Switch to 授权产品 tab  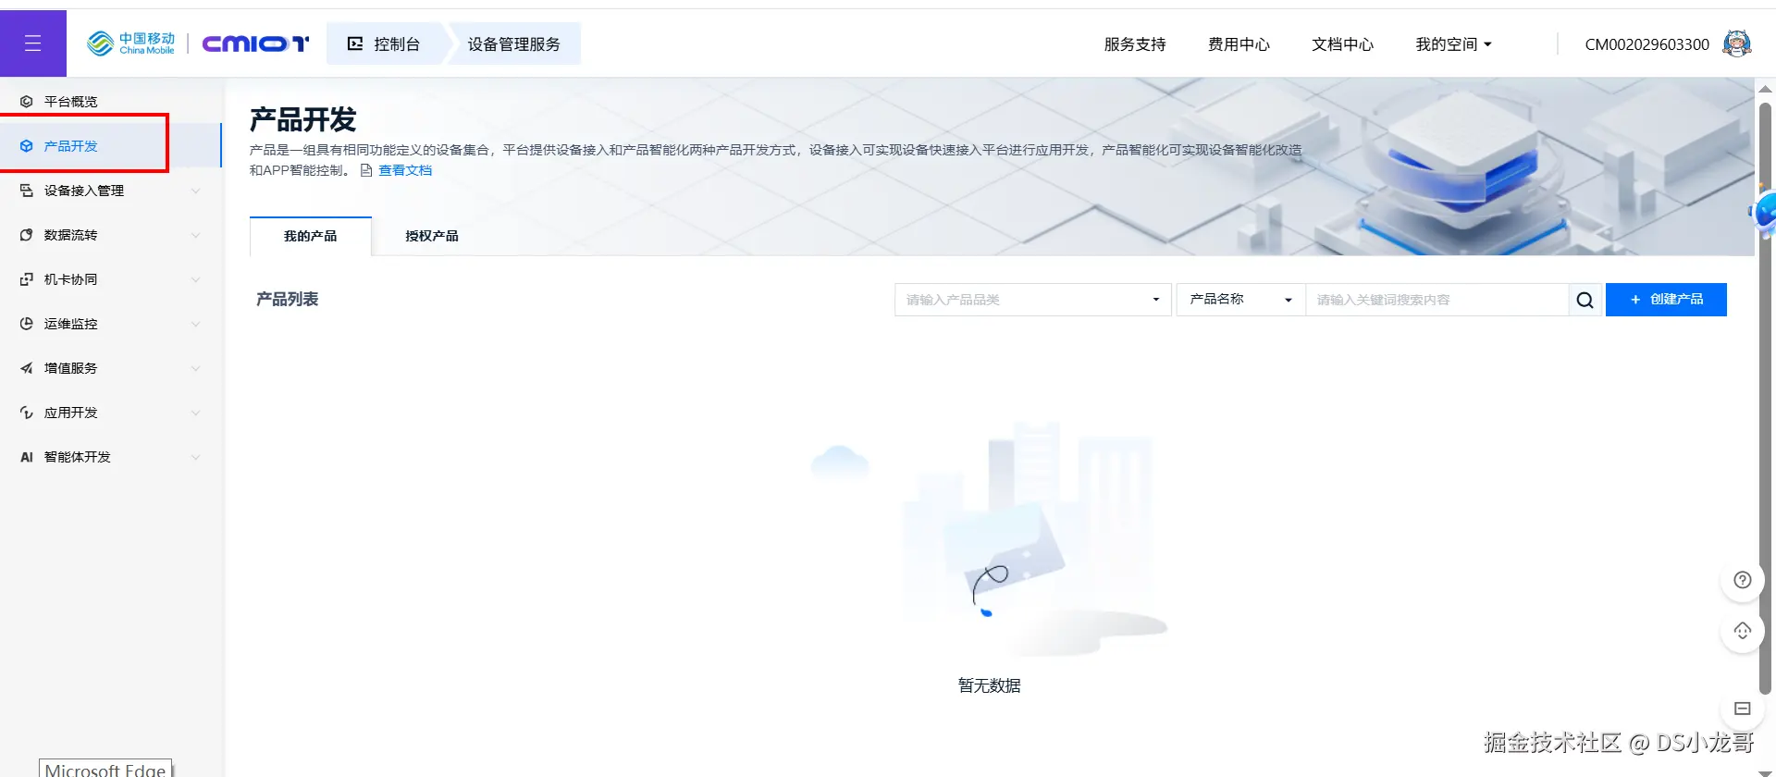(x=432, y=236)
